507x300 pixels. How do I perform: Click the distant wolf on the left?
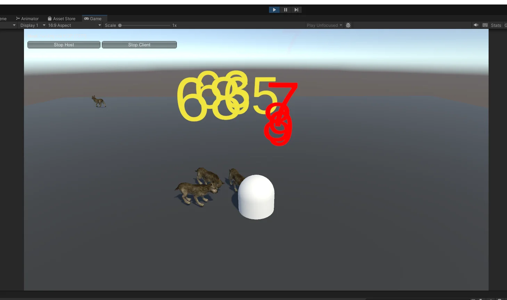(x=99, y=101)
